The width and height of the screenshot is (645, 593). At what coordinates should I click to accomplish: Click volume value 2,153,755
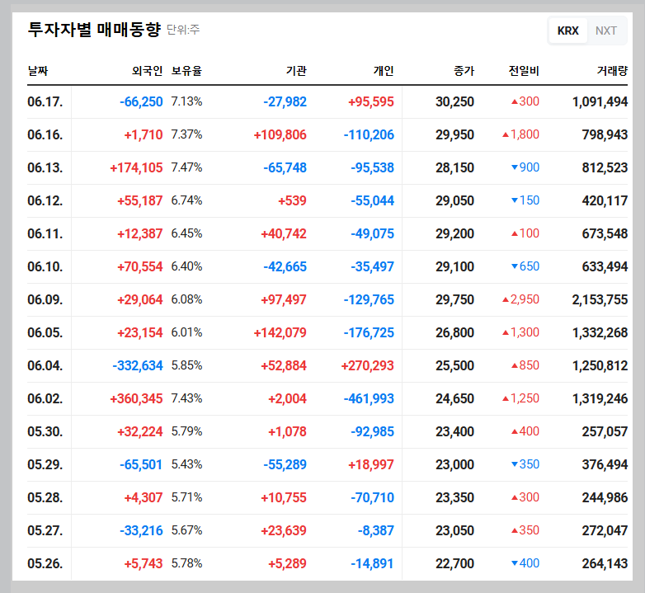[x=600, y=299]
